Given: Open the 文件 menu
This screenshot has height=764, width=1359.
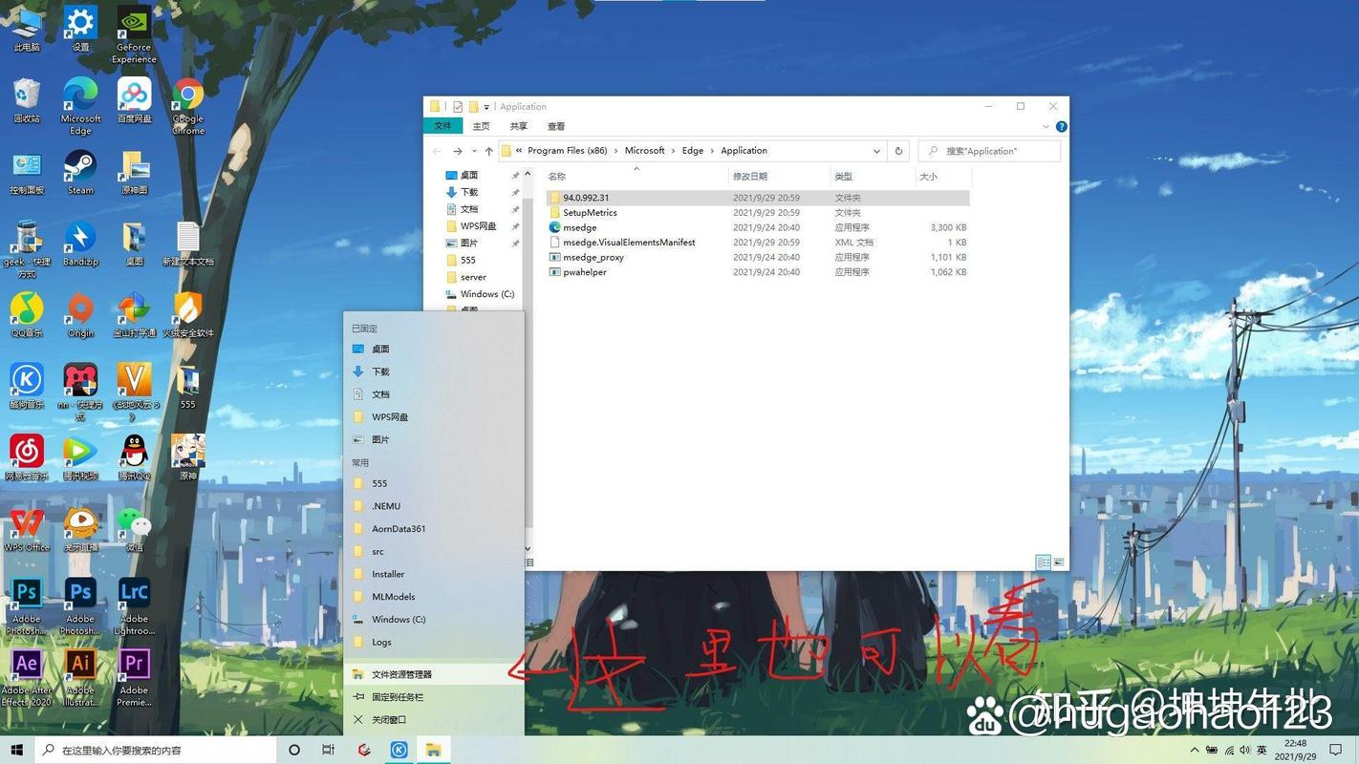Looking at the screenshot, I should [x=442, y=125].
